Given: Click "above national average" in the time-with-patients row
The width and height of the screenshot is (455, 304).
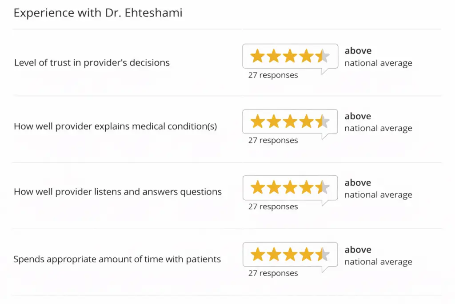Looking at the screenshot, I should point(378,256).
